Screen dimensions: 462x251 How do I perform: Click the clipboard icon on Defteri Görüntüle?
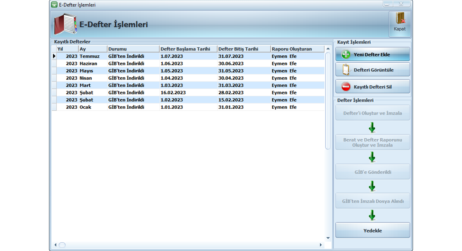click(346, 70)
